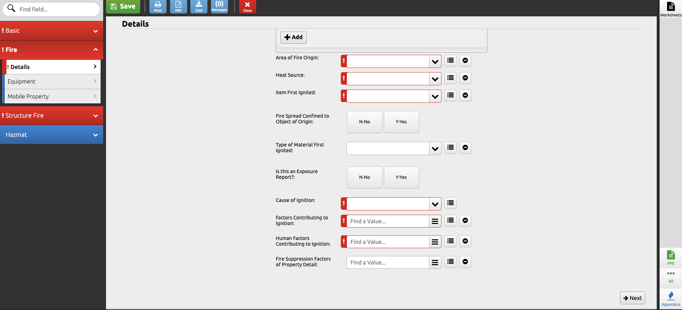Viewport: 682px width, 310px height.
Task: Select Y-Yes for Fire Spread Confined
Action: pyautogui.click(x=401, y=122)
